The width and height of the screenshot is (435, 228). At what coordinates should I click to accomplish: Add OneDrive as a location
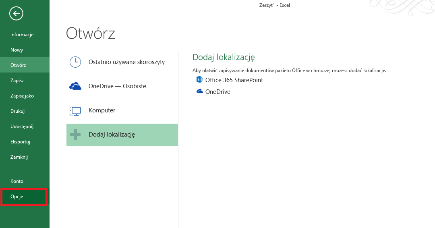tap(213, 91)
